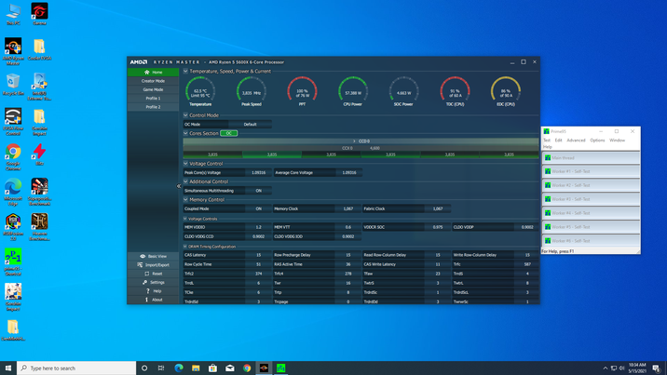
Task: Select the Profile 1 tab
Action: 153,98
